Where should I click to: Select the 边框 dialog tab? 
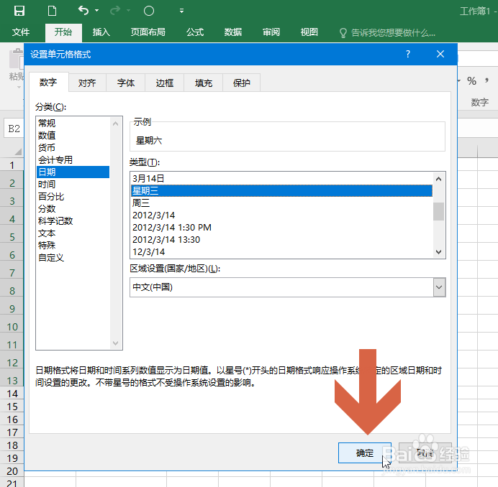pos(165,83)
